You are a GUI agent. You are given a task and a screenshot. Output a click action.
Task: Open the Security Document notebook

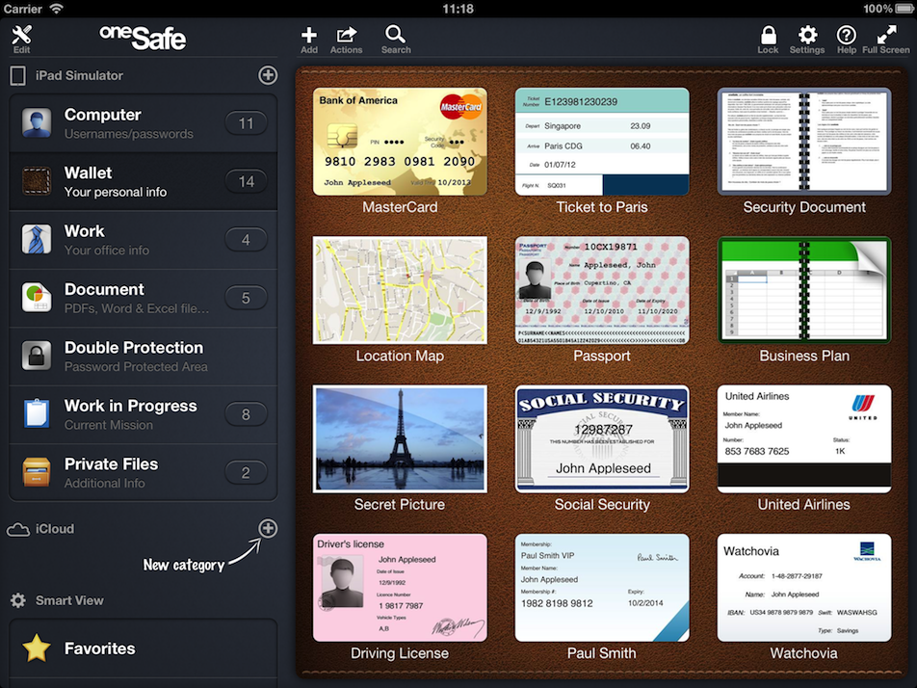click(x=804, y=142)
